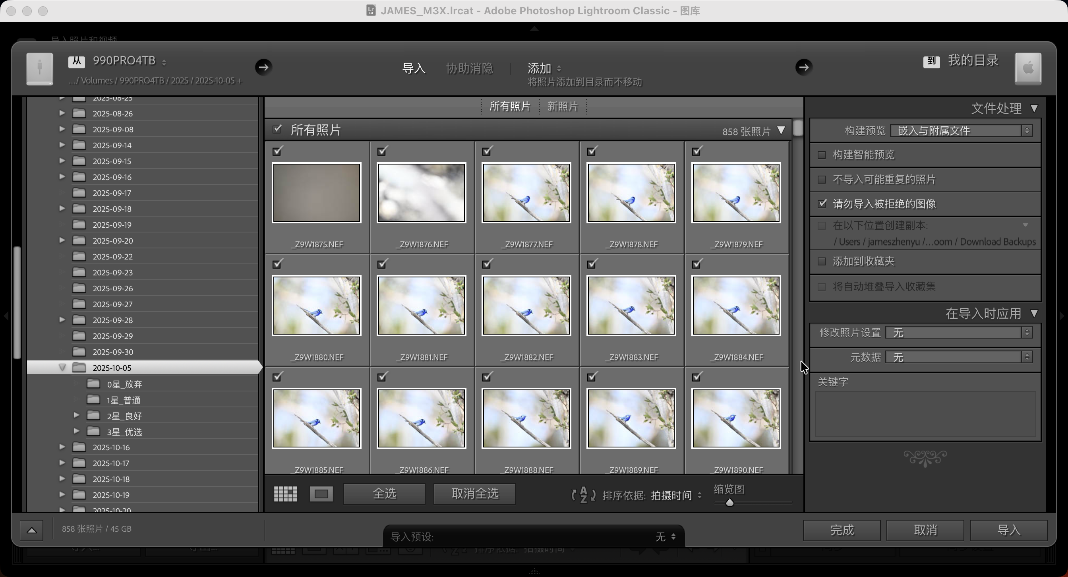1068x577 pixels.
Task: Switch to loupe view icon
Action: click(x=321, y=494)
